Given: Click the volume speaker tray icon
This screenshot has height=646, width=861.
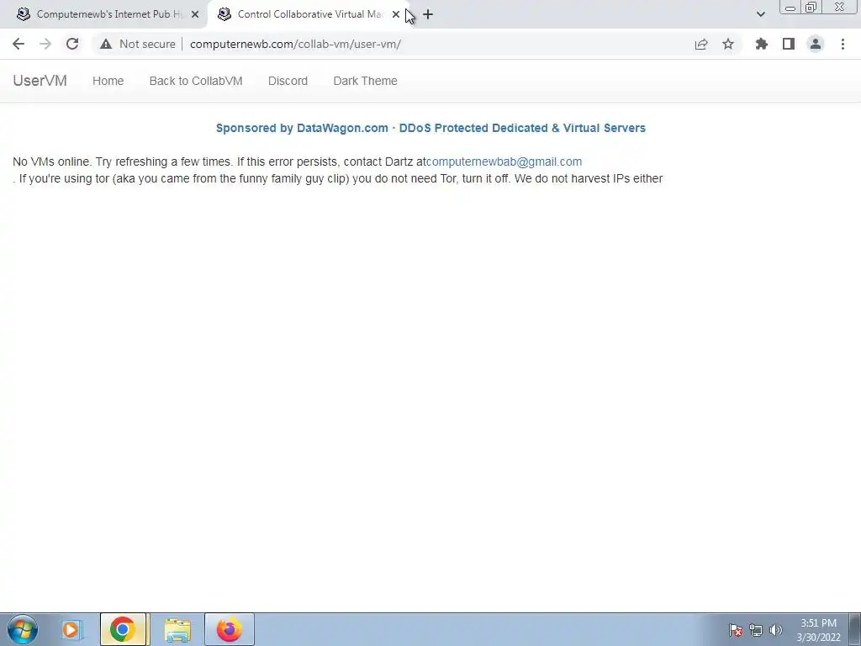Looking at the screenshot, I should 775,630.
